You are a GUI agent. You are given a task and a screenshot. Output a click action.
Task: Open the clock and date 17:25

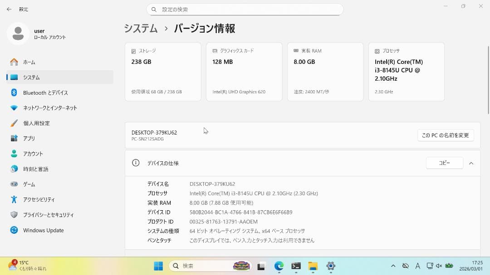tap(471, 265)
